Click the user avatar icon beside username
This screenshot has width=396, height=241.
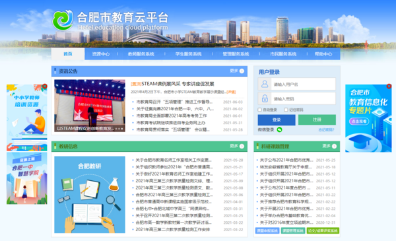tap(265, 84)
